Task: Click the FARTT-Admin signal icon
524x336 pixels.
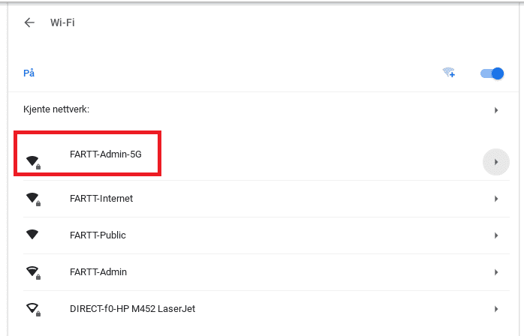Action: (34, 272)
